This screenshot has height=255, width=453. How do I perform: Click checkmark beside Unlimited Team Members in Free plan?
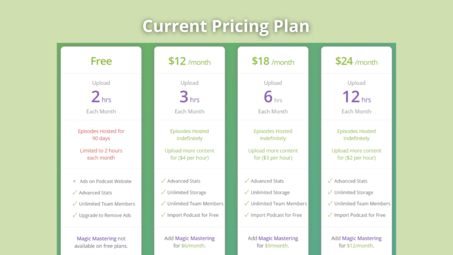point(75,204)
